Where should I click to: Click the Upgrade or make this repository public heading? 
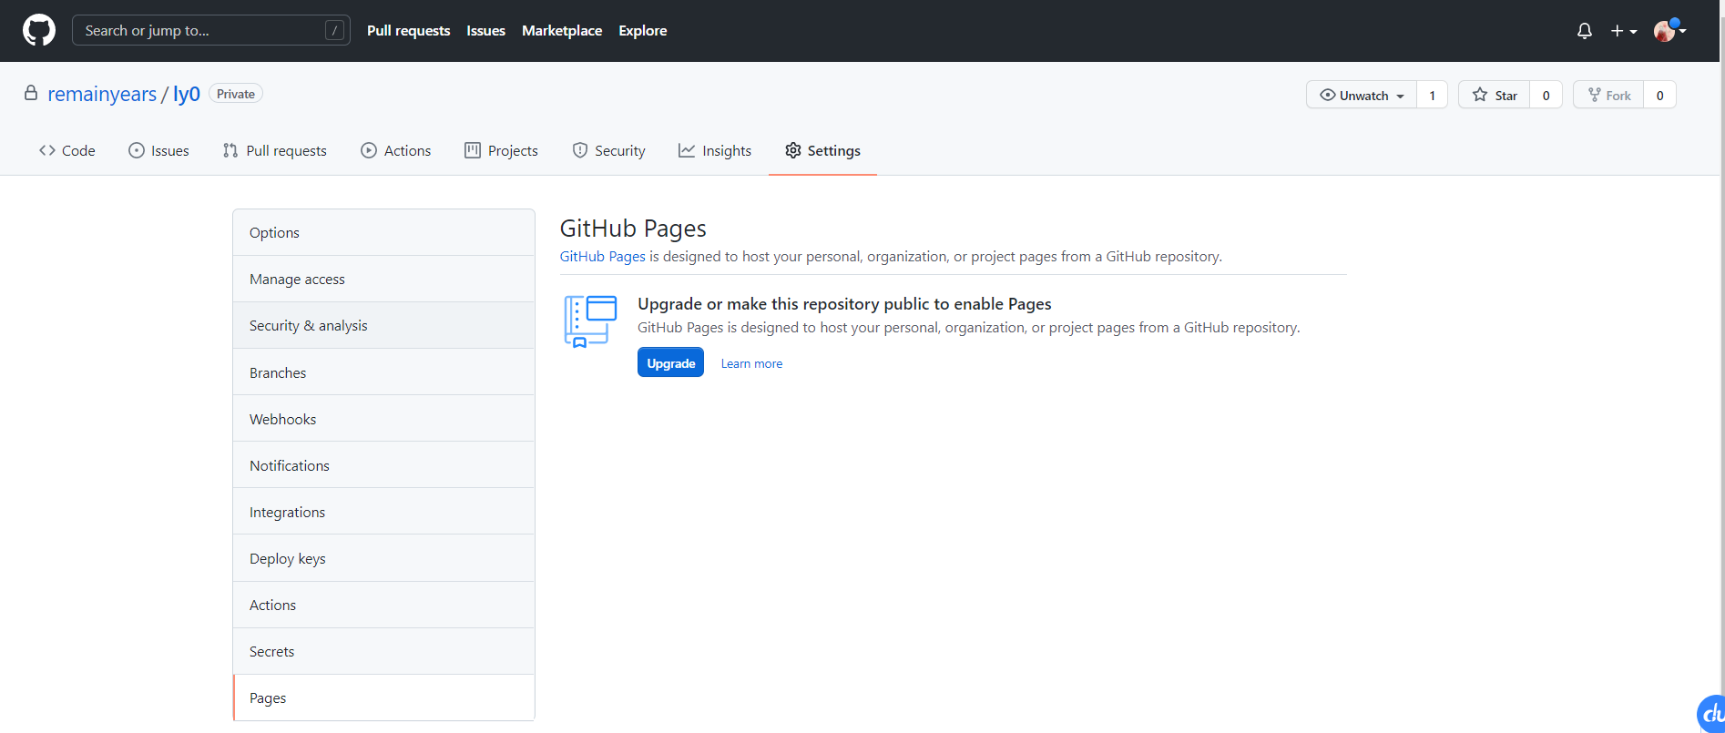(x=844, y=303)
